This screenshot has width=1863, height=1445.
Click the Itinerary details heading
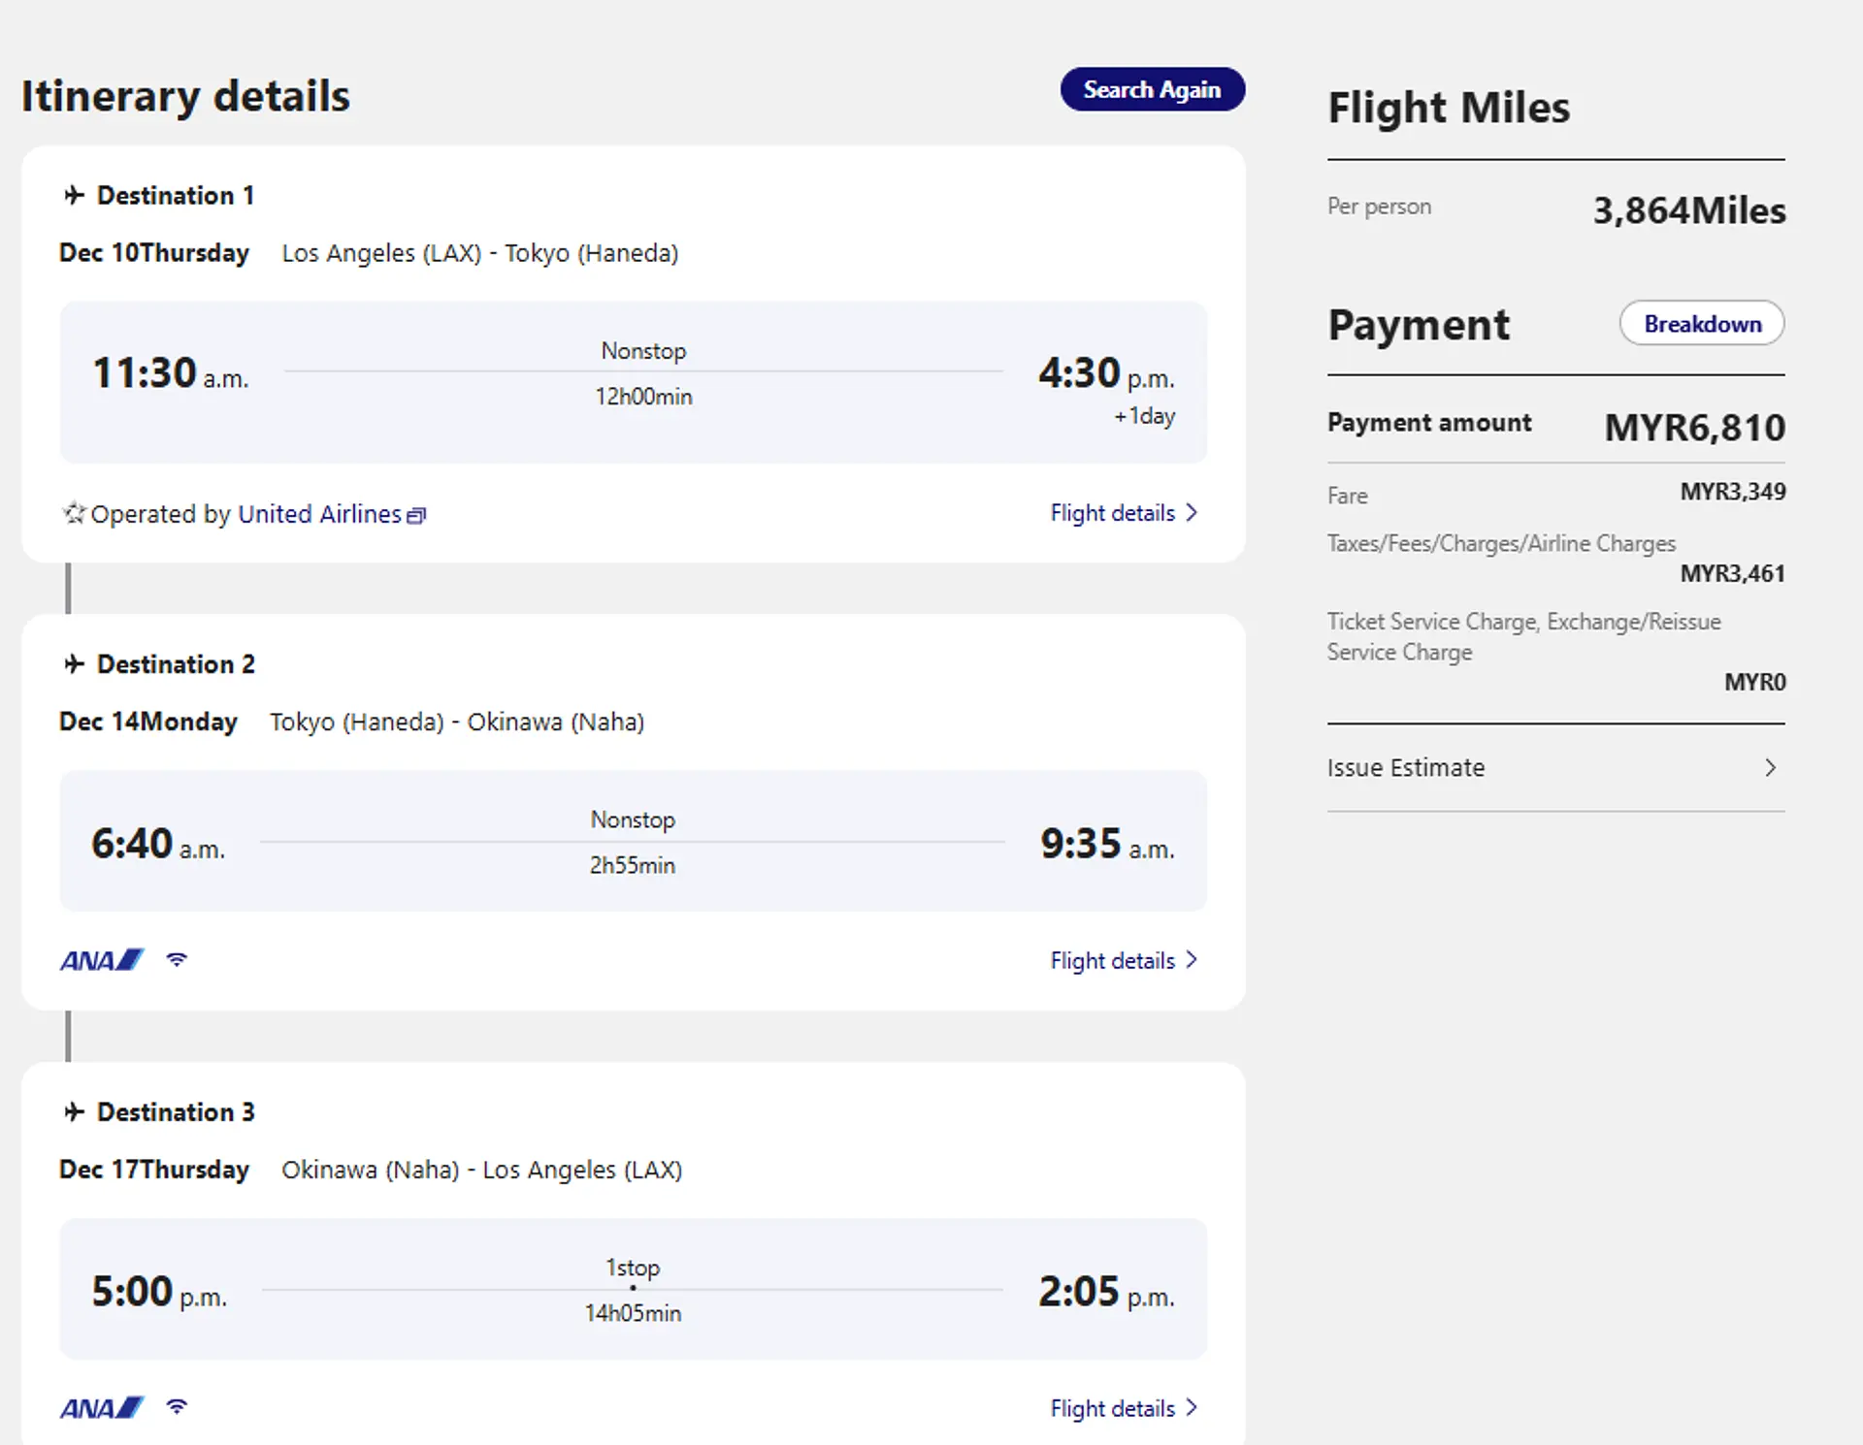pos(185,96)
